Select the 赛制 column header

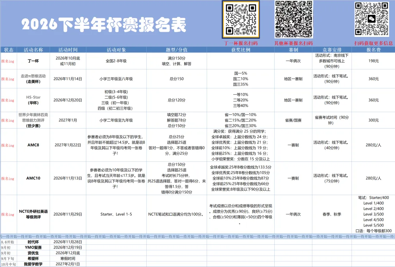(293, 50)
